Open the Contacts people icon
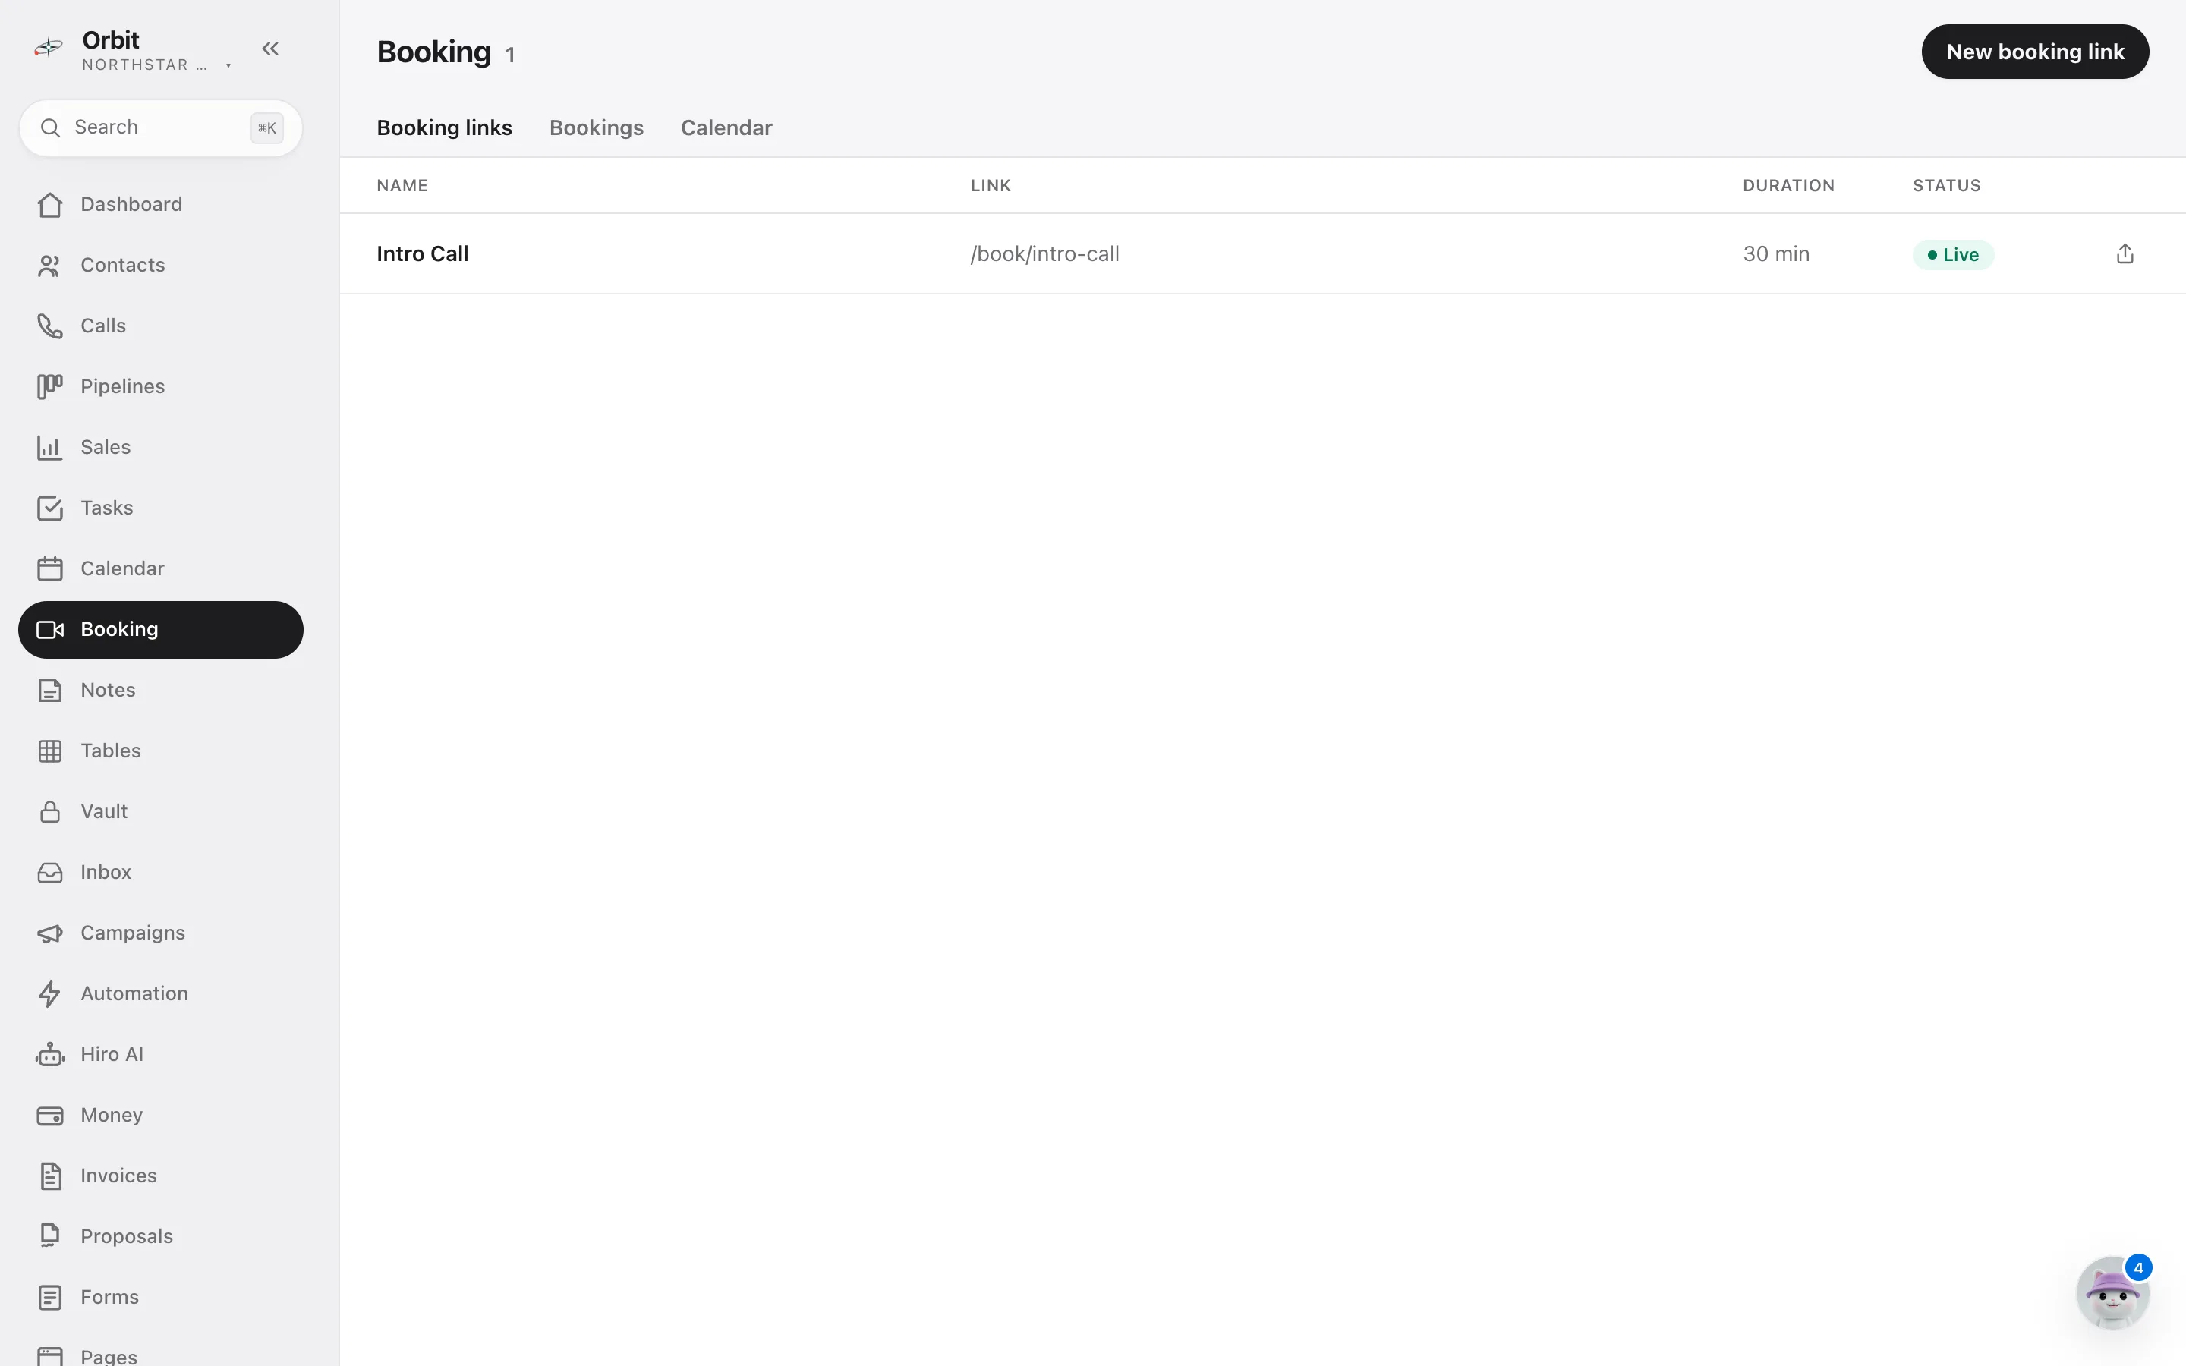Image resolution: width=2186 pixels, height=1366 pixels. pyautogui.click(x=49, y=266)
